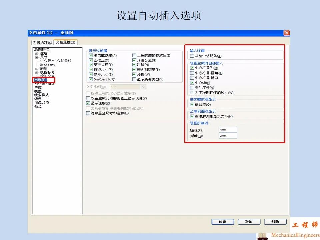Uncheck the 装饰螺纹线 display filter
This screenshot has width=320, height=240.
click(90, 55)
